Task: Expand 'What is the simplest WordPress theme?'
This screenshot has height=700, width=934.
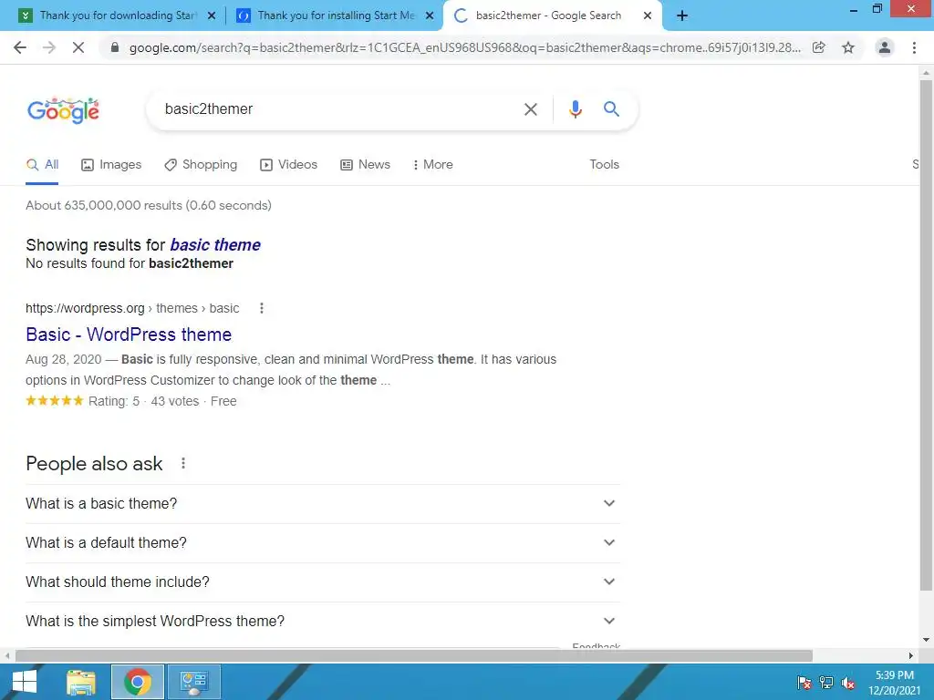Action: click(322, 622)
